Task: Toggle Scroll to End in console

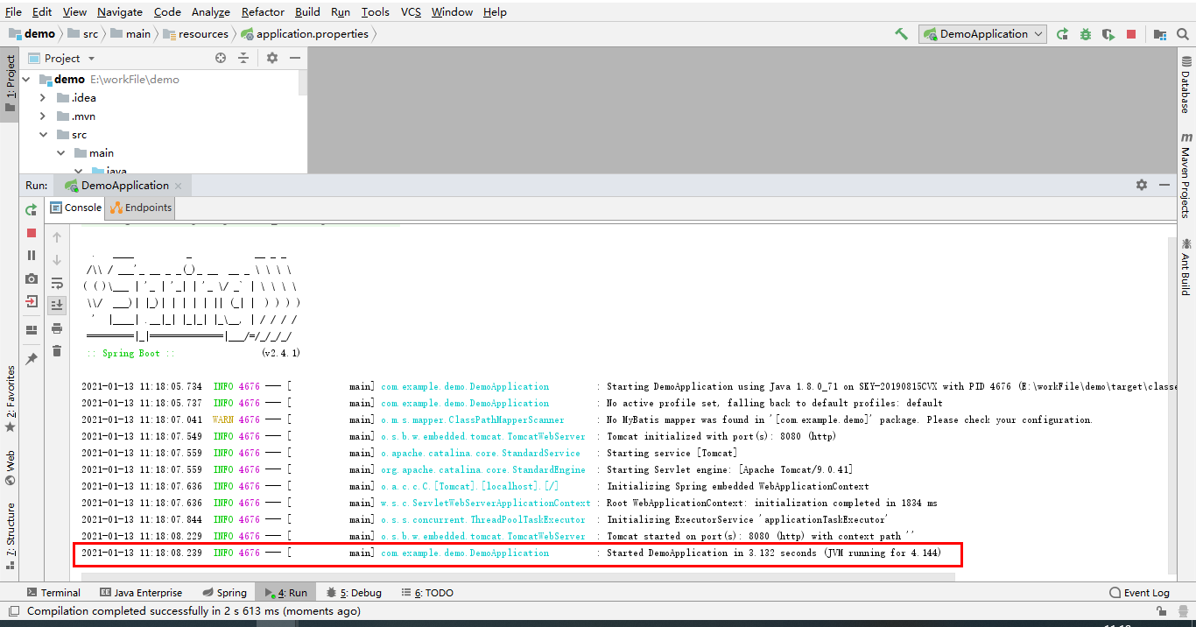Action: [56, 304]
